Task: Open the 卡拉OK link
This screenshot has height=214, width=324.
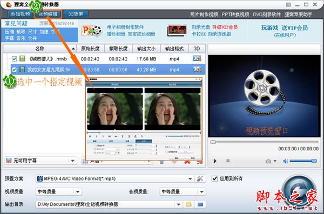Action: click(199, 34)
